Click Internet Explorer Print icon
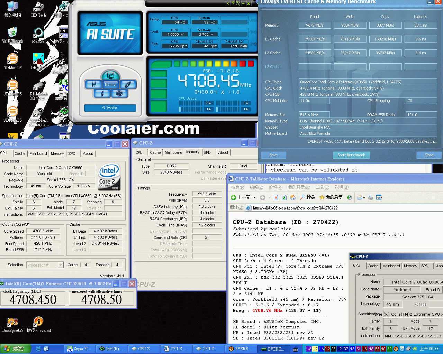Image resolution: width=443 pixels, height=354 pixels. click(371, 197)
